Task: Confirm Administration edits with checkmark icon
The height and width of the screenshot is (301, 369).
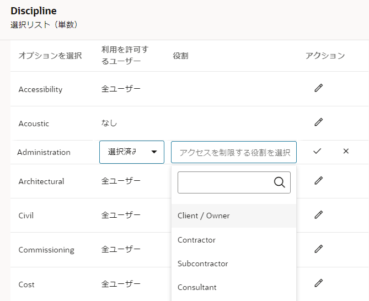Action: [317, 151]
